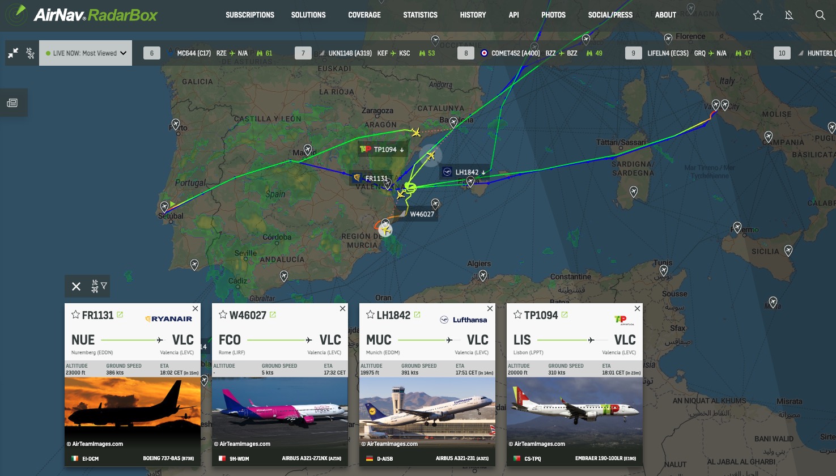Favorite flight W46027 with star
The image size is (836, 476).
click(223, 314)
